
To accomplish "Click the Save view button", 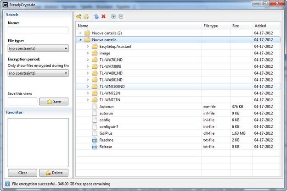I will [53, 102].
